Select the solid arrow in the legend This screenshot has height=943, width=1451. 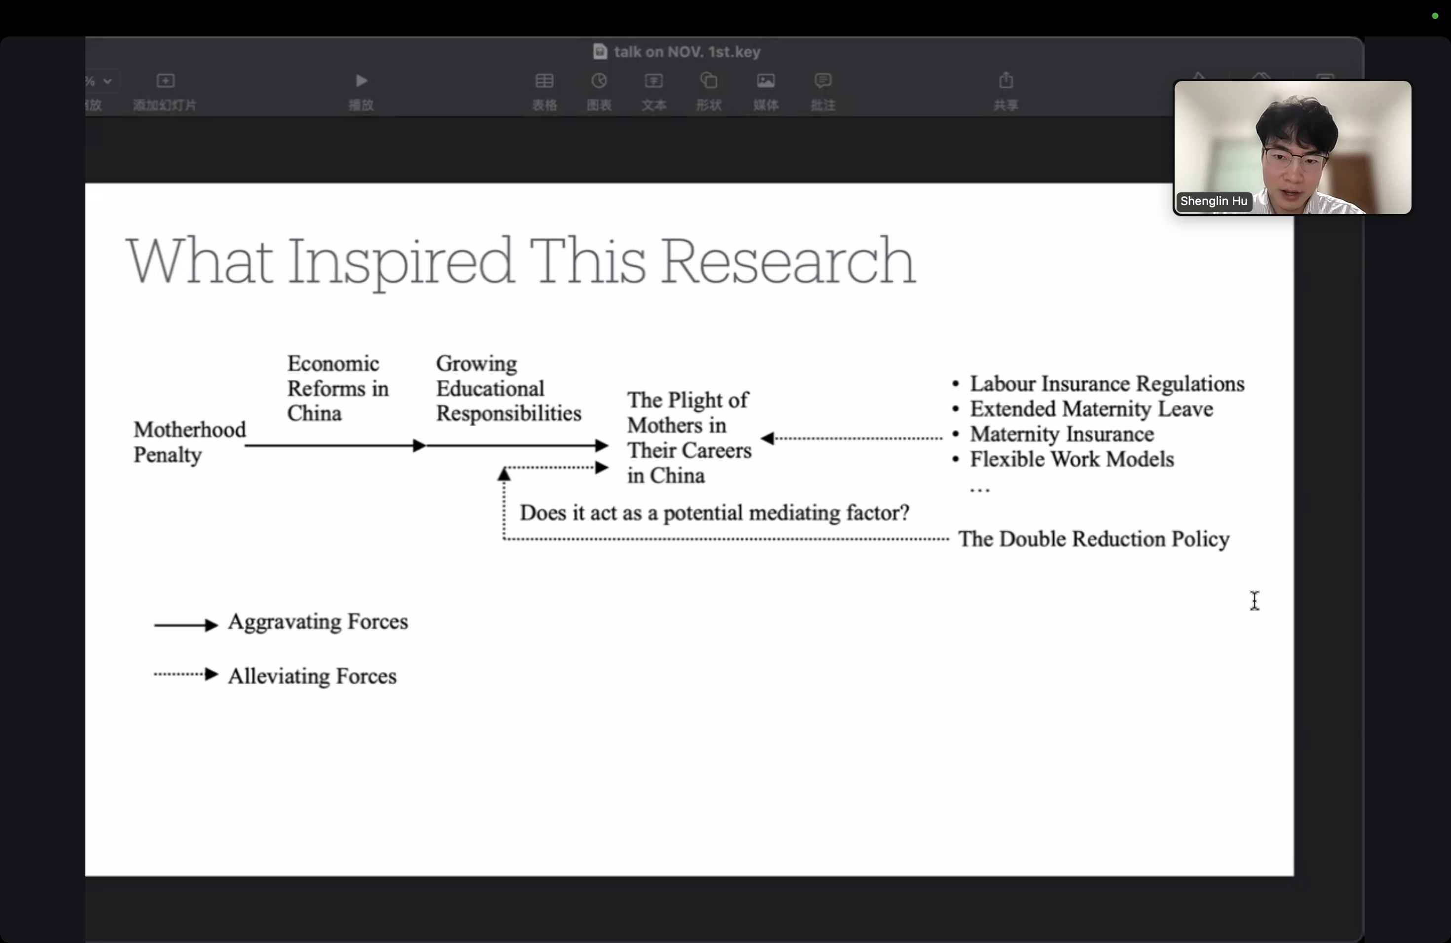click(186, 625)
